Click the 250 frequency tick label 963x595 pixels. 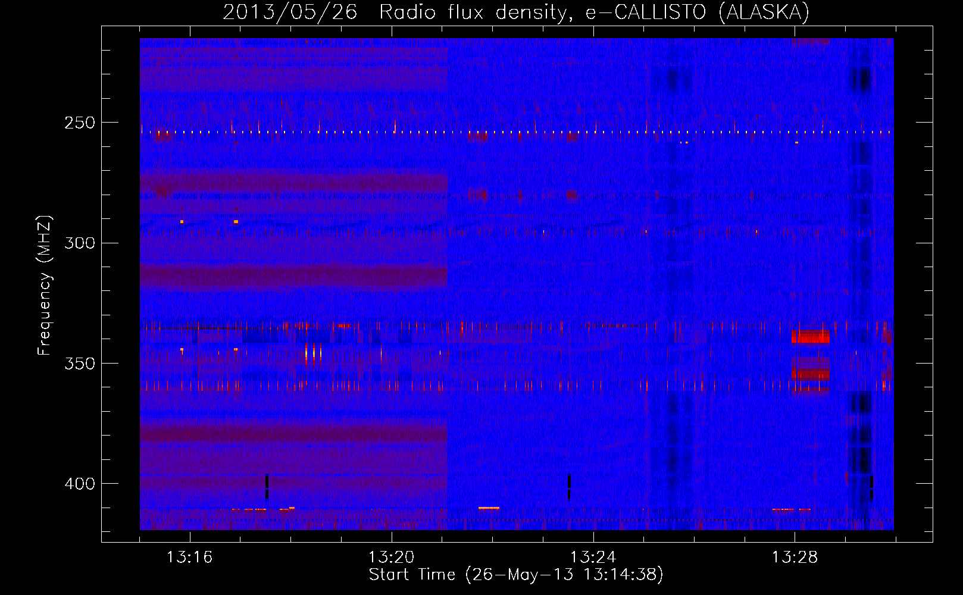click(80, 123)
